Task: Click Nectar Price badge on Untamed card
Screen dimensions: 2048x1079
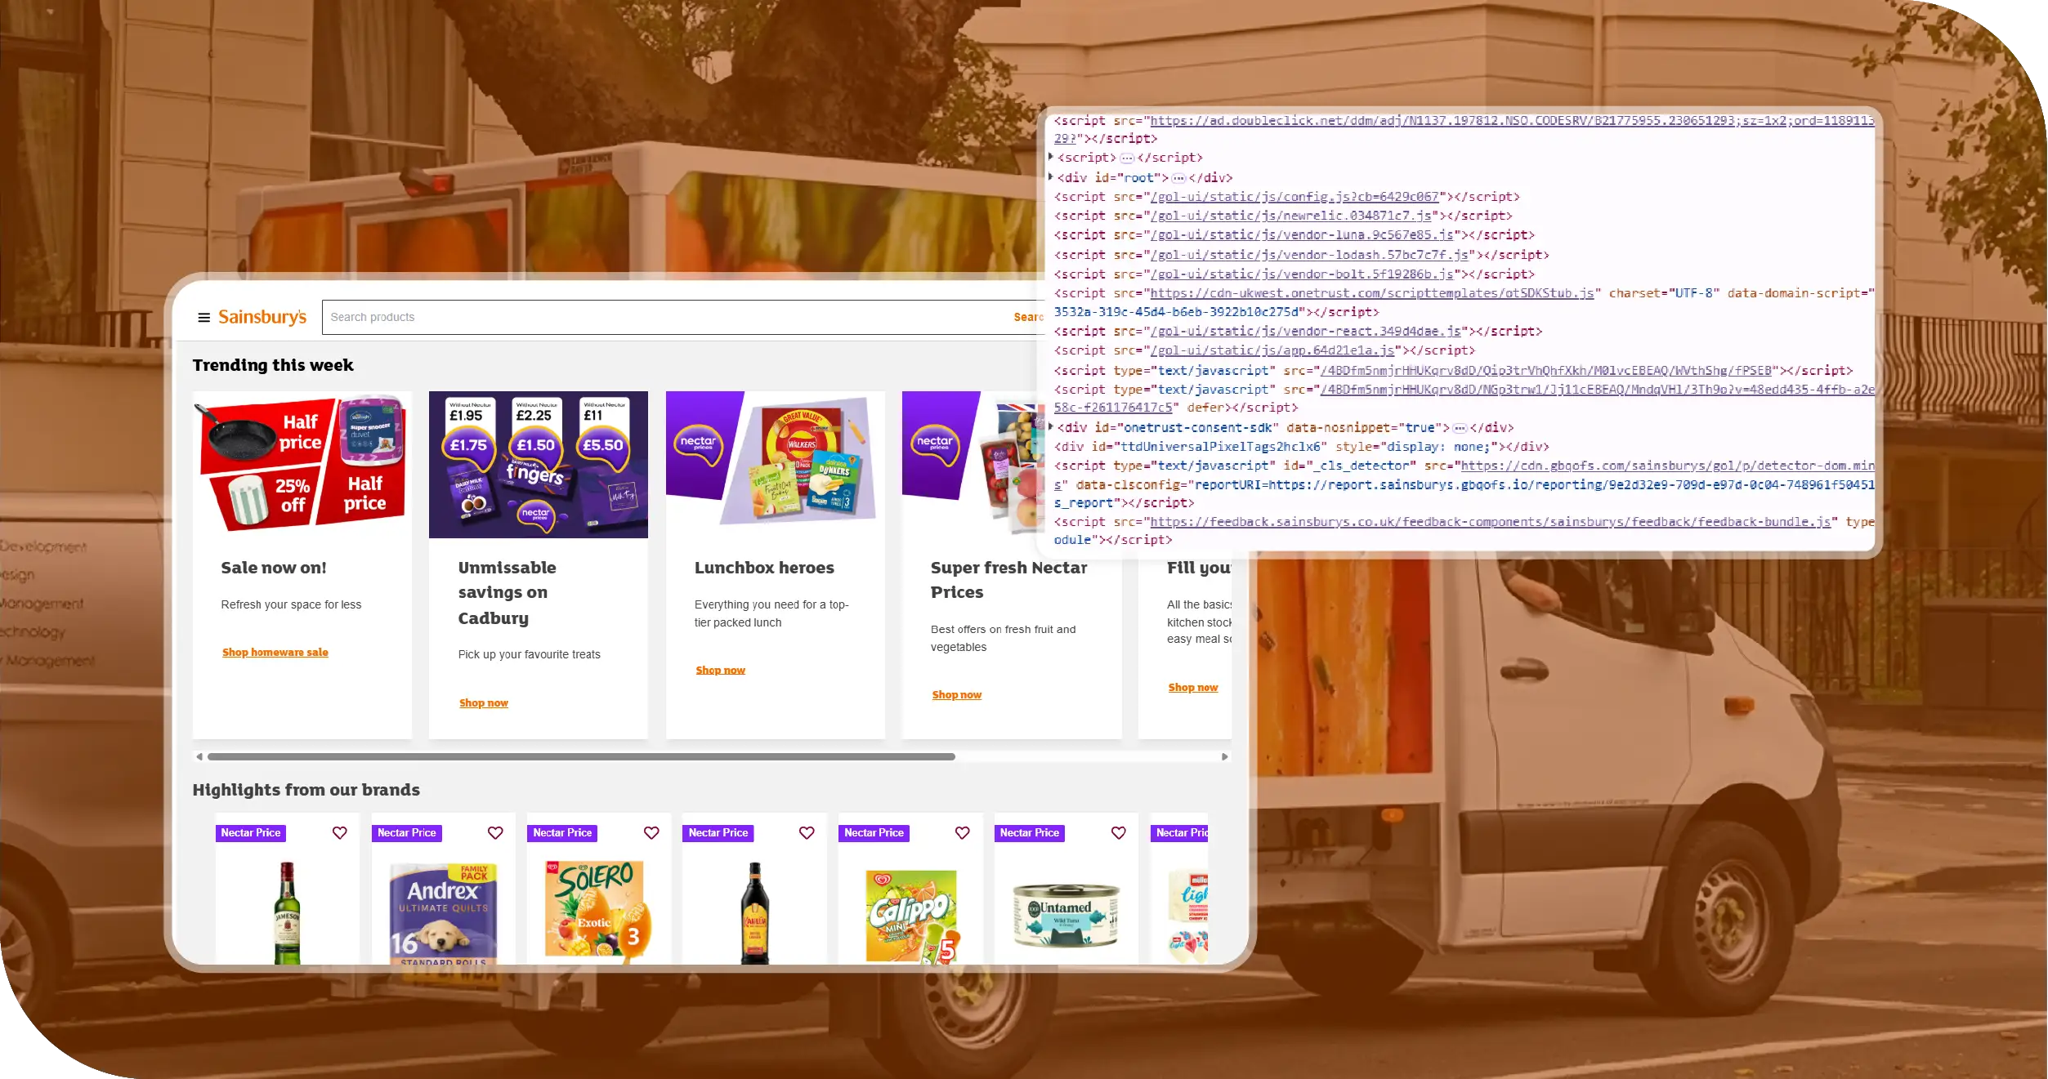Action: [1030, 832]
